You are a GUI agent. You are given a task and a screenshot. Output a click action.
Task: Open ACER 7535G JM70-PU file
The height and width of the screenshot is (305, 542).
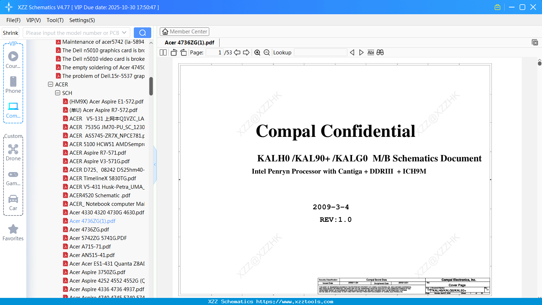(104, 127)
